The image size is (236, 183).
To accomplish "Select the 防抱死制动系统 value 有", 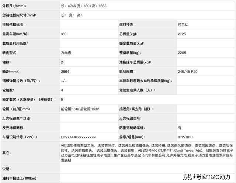I will 180,128.
